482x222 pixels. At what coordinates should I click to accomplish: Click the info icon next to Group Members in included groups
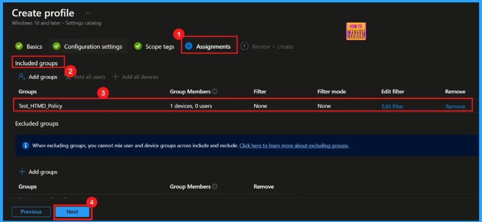(215, 92)
